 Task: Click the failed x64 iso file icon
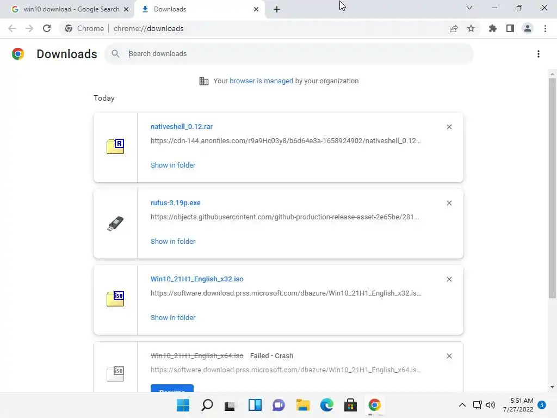click(115, 374)
